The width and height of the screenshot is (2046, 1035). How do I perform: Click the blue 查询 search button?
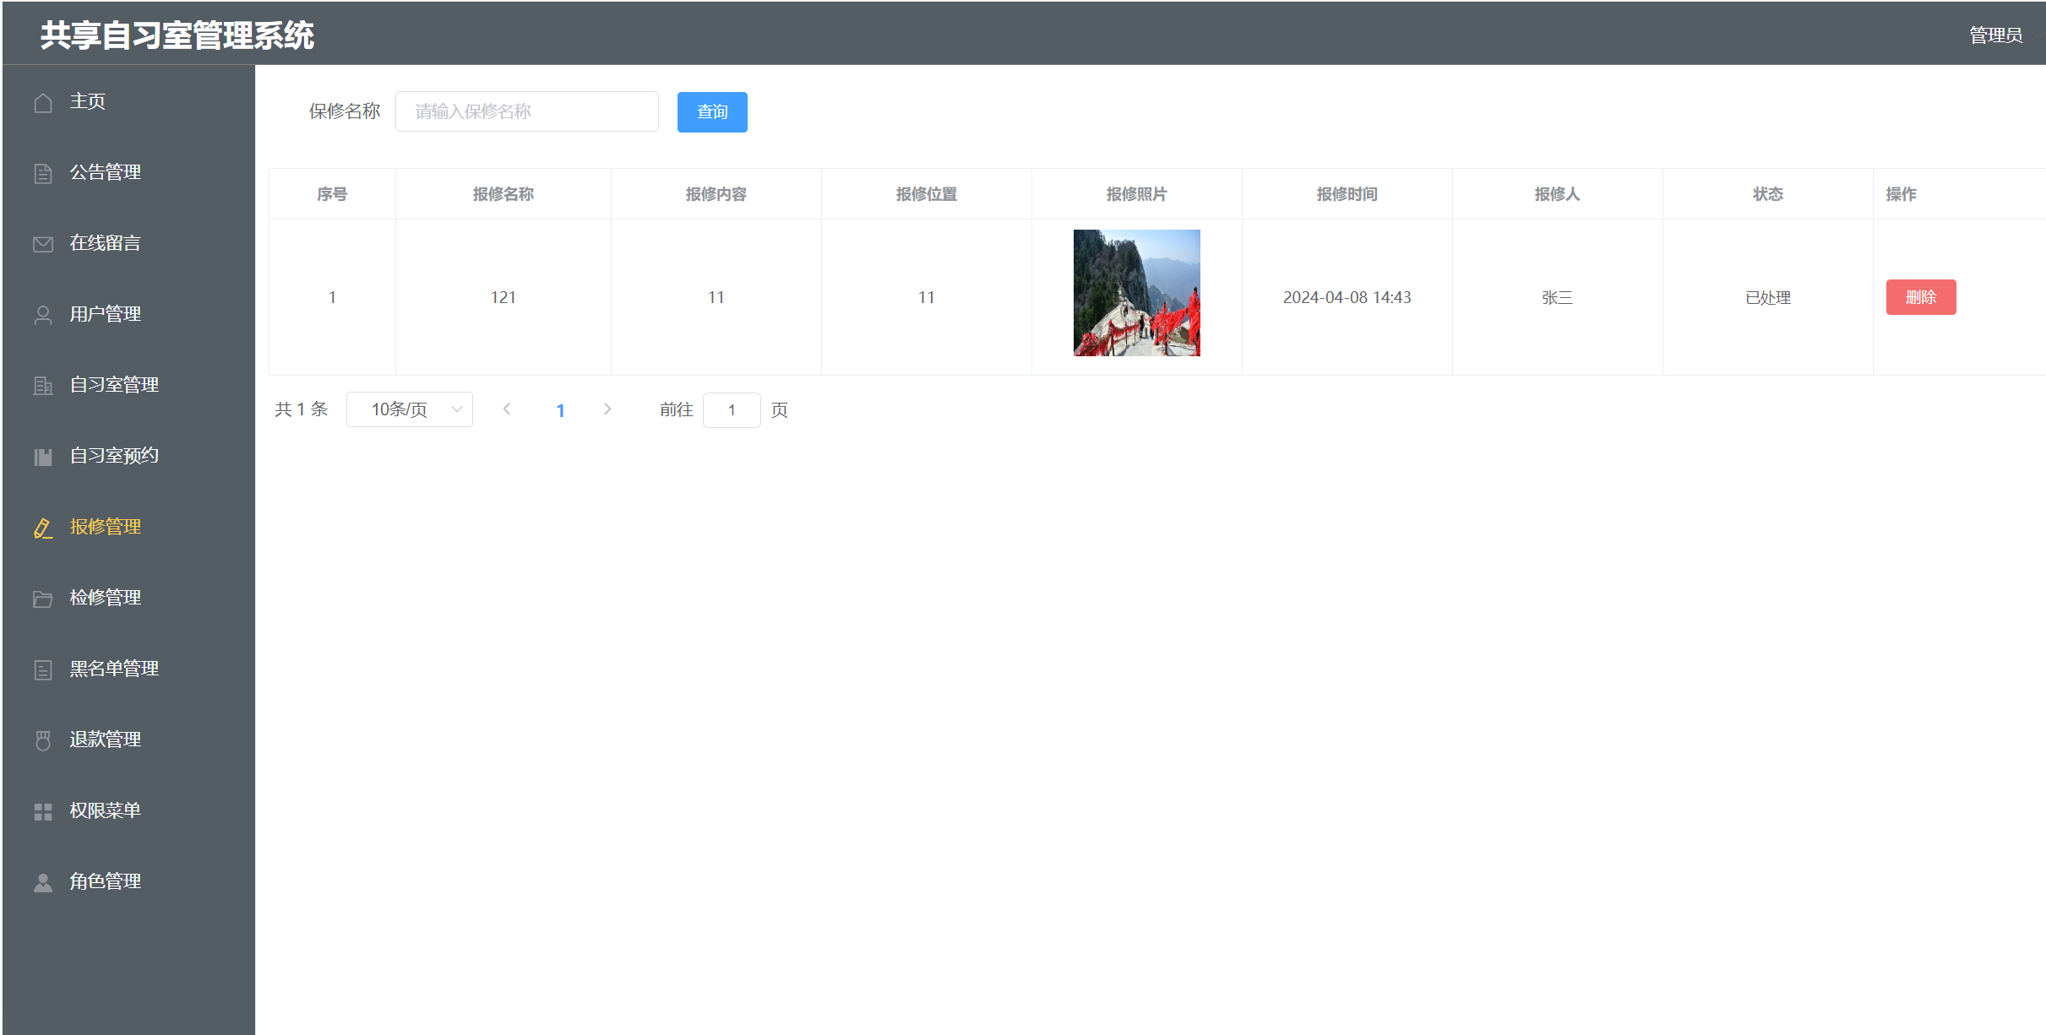pos(711,111)
